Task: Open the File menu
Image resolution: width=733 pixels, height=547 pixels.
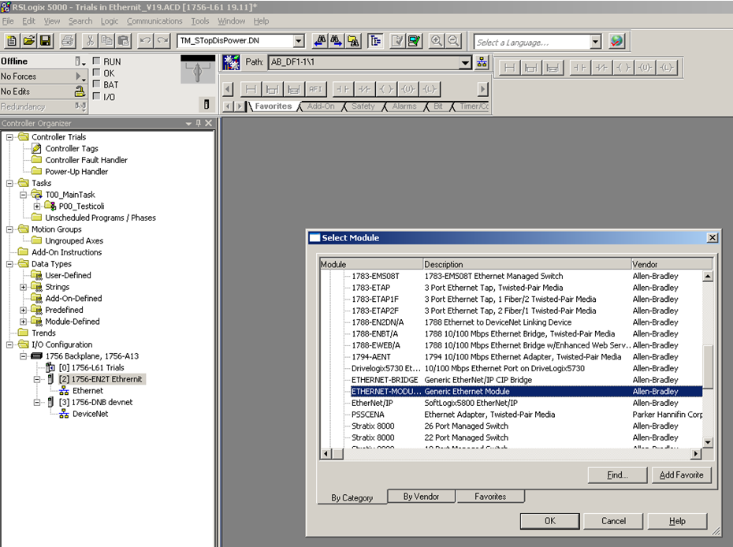Action: [8, 21]
